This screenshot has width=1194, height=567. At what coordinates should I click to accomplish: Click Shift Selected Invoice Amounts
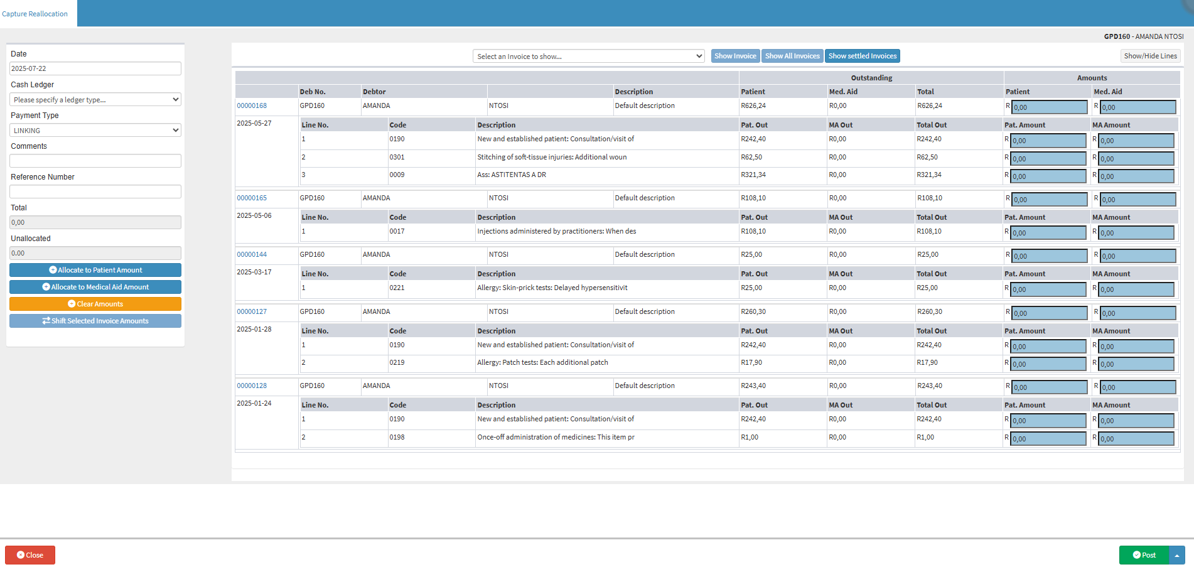95,321
